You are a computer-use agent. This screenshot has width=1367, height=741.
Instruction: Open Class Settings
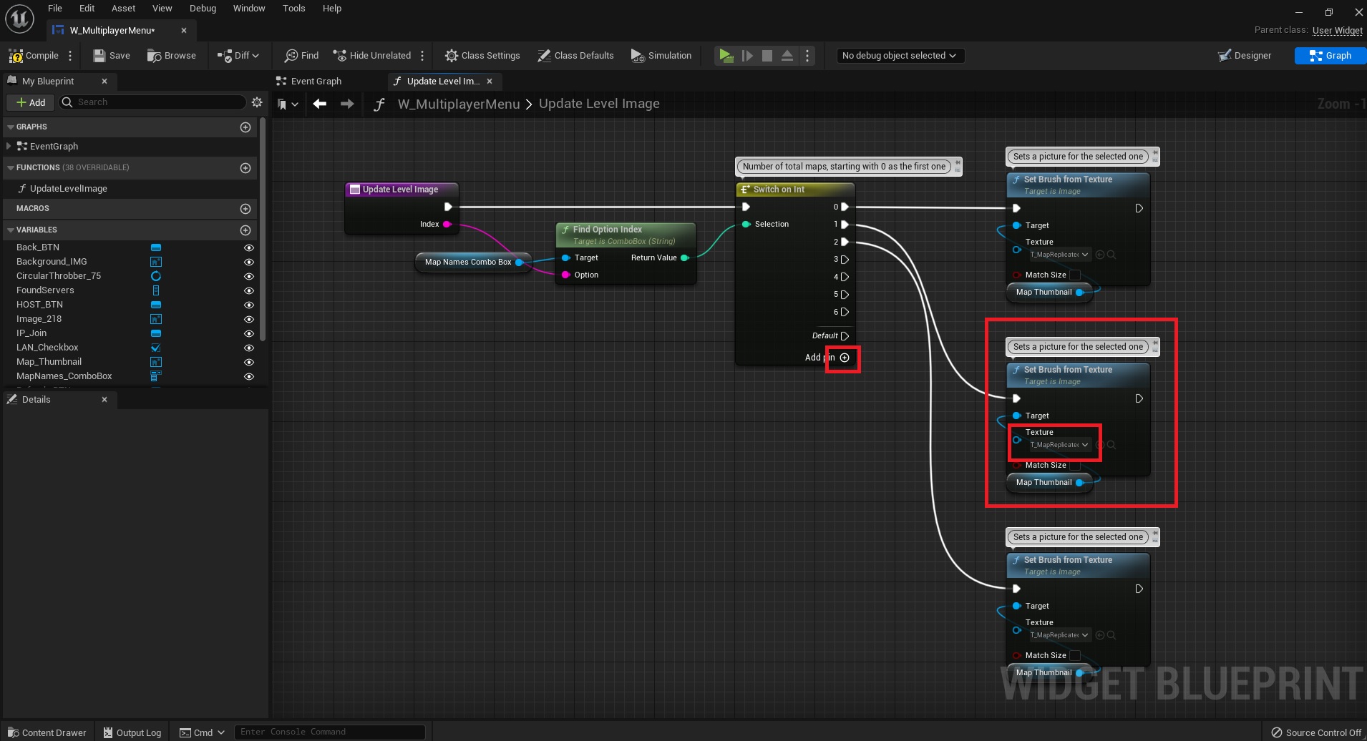(482, 56)
